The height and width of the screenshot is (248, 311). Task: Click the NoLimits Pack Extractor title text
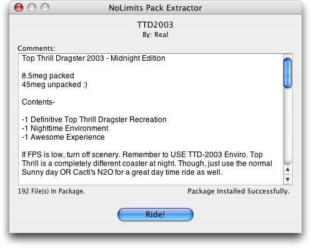(155, 8)
